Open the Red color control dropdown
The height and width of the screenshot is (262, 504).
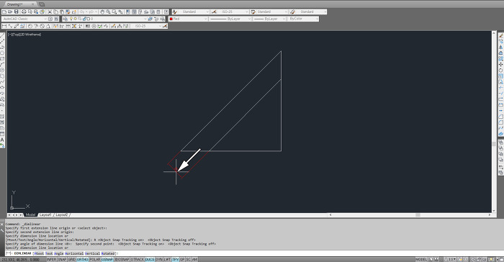click(189, 19)
